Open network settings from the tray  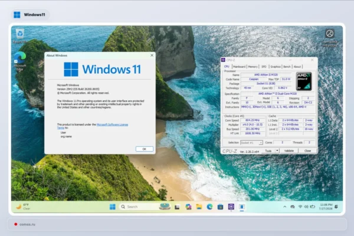coord(300,206)
